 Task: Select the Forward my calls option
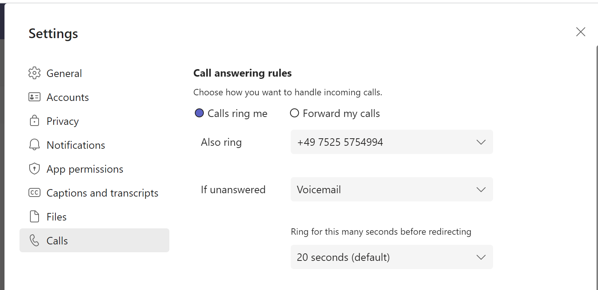coord(295,113)
